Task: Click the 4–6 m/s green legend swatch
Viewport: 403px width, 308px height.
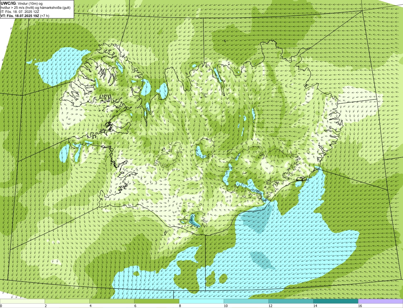Action: pos(112,301)
